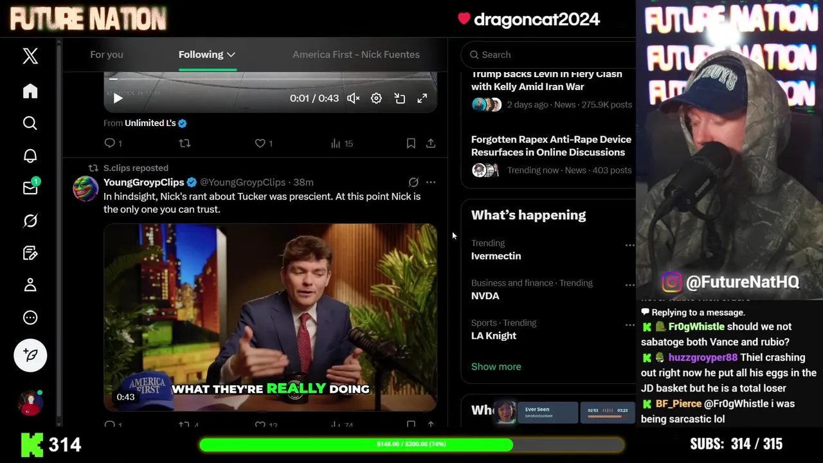Open Profile person icon
Viewport: 823px width, 463px height.
[30, 285]
